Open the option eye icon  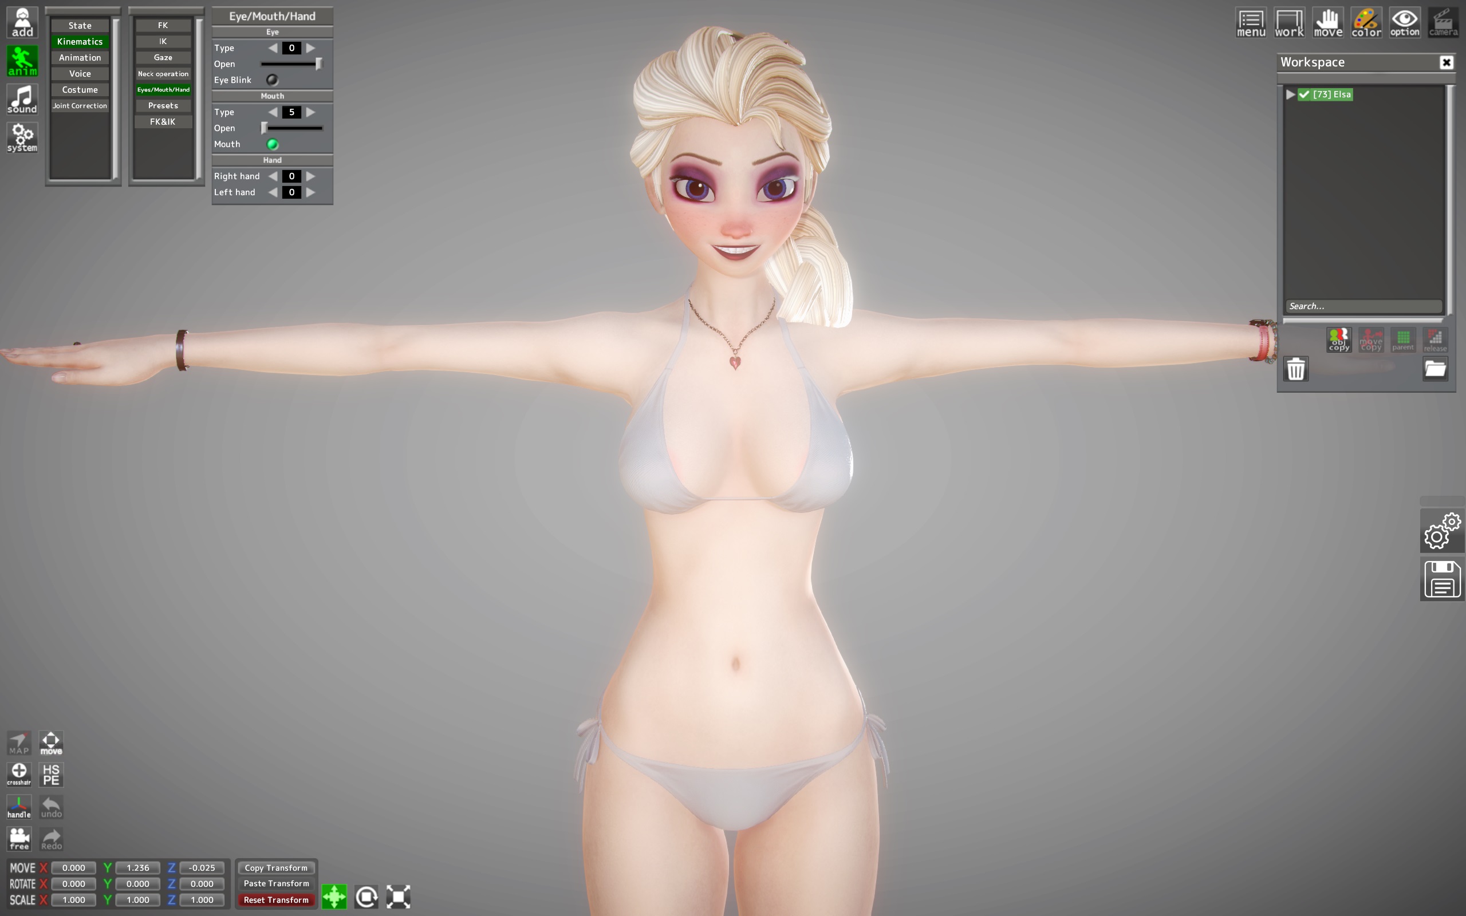point(1405,23)
